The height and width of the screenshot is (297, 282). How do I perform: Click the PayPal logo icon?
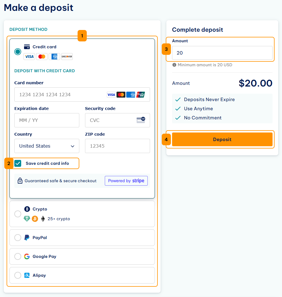point(27,238)
